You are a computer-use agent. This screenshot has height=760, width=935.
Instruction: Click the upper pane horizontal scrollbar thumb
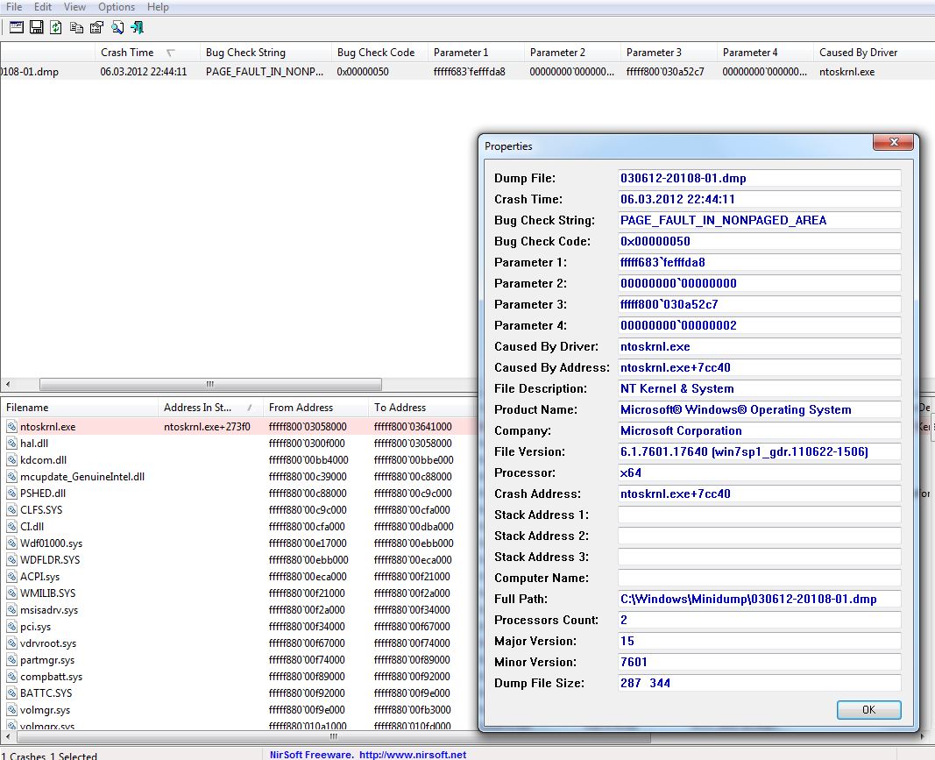tap(210, 384)
